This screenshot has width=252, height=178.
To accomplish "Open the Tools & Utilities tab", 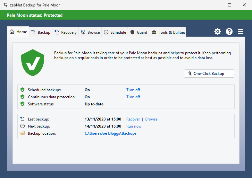I will pos(168,32).
